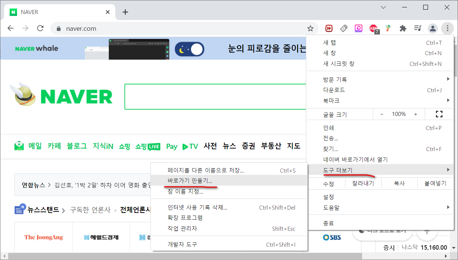Expand the 도움말 submenu
The width and height of the screenshot is (458, 260).
pos(380,207)
